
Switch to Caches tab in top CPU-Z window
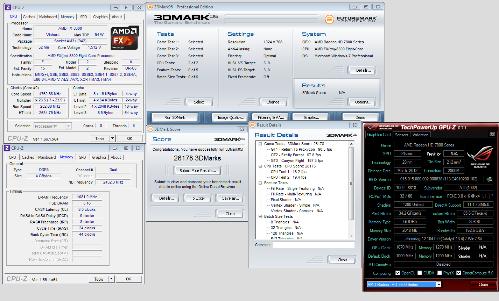point(29,17)
